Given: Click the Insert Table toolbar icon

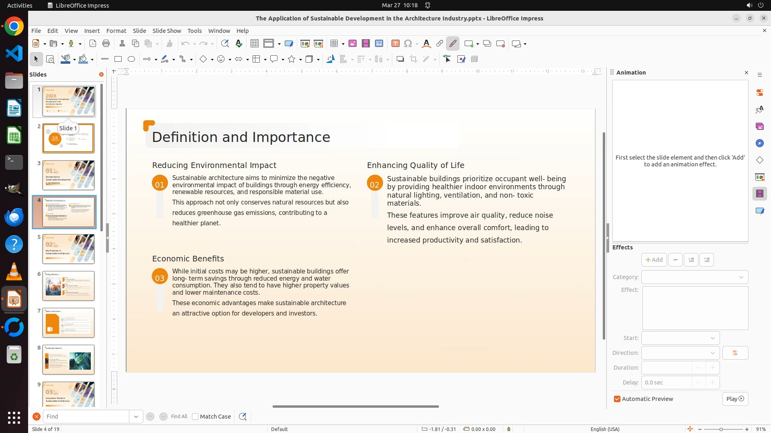Looking at the screenshot, I should [334, 44].
